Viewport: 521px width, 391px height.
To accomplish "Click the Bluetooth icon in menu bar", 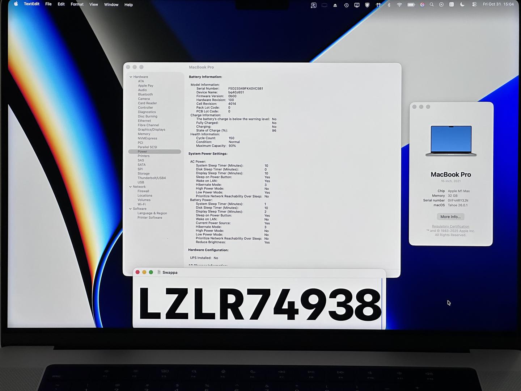I will pos(389,5).
